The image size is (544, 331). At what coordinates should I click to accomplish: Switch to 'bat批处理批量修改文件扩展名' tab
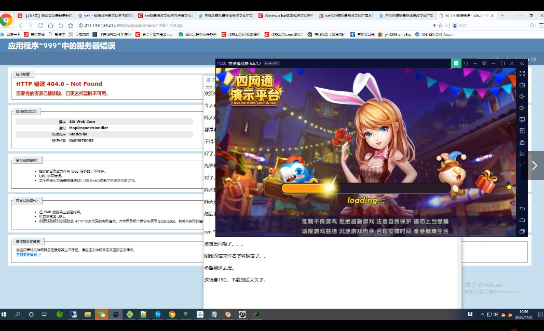click(x=346, y=16)
